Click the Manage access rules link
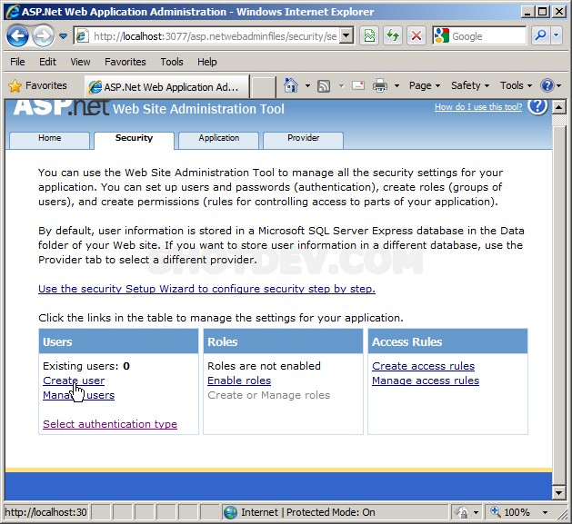This screenshot has width=572, height=524. click(426, 381)
